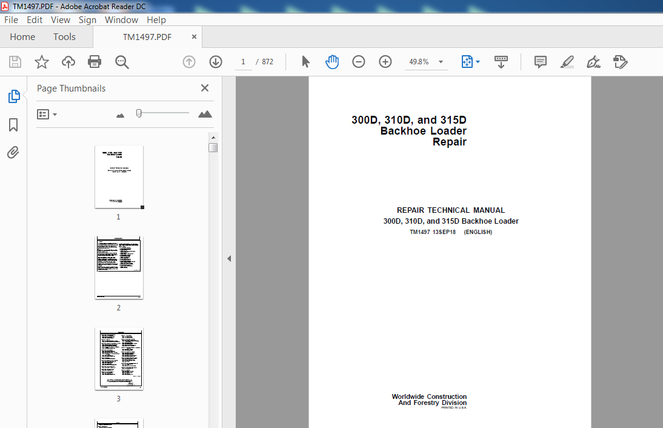Click 'Worldwide Construction' text on the page
Screen dimensions: 663x428
pyautogui.click(x=429, y=396)
